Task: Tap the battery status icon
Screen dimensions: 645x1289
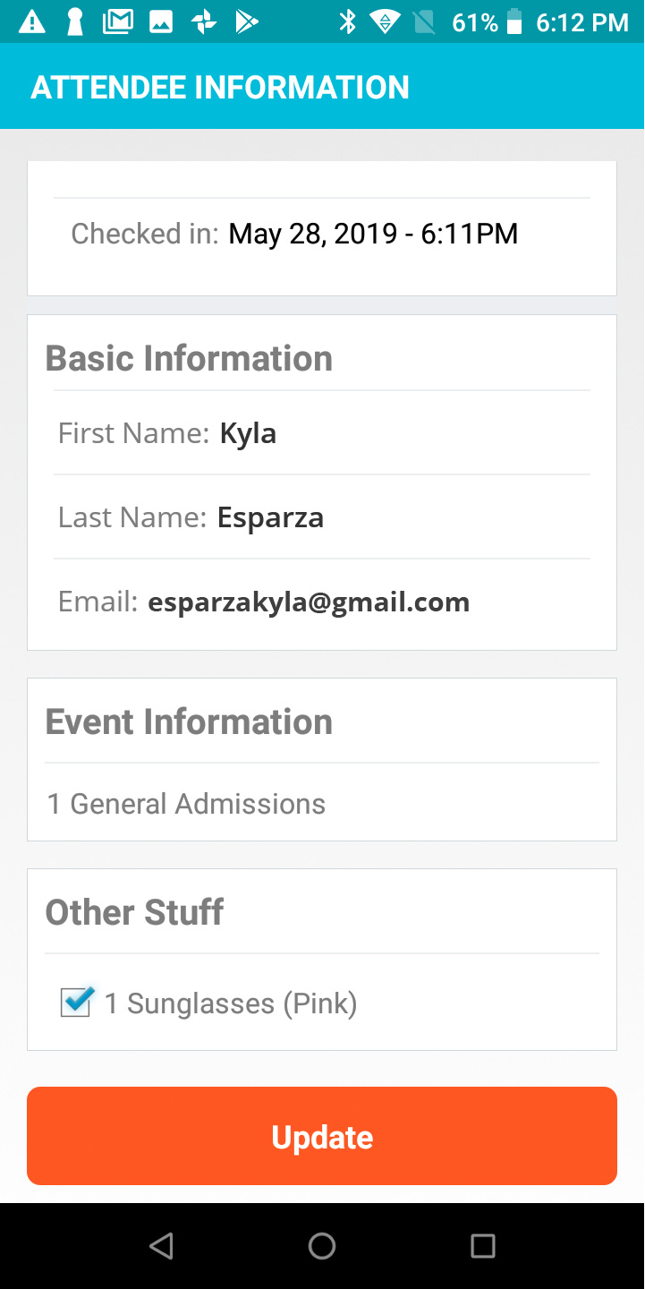Action: [x=514, y=21]
